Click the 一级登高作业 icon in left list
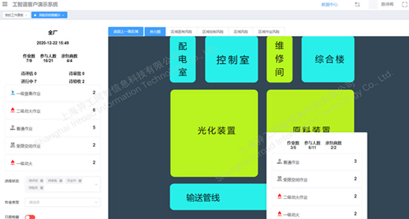Screen dimensions: 409x219 (12, 93)
